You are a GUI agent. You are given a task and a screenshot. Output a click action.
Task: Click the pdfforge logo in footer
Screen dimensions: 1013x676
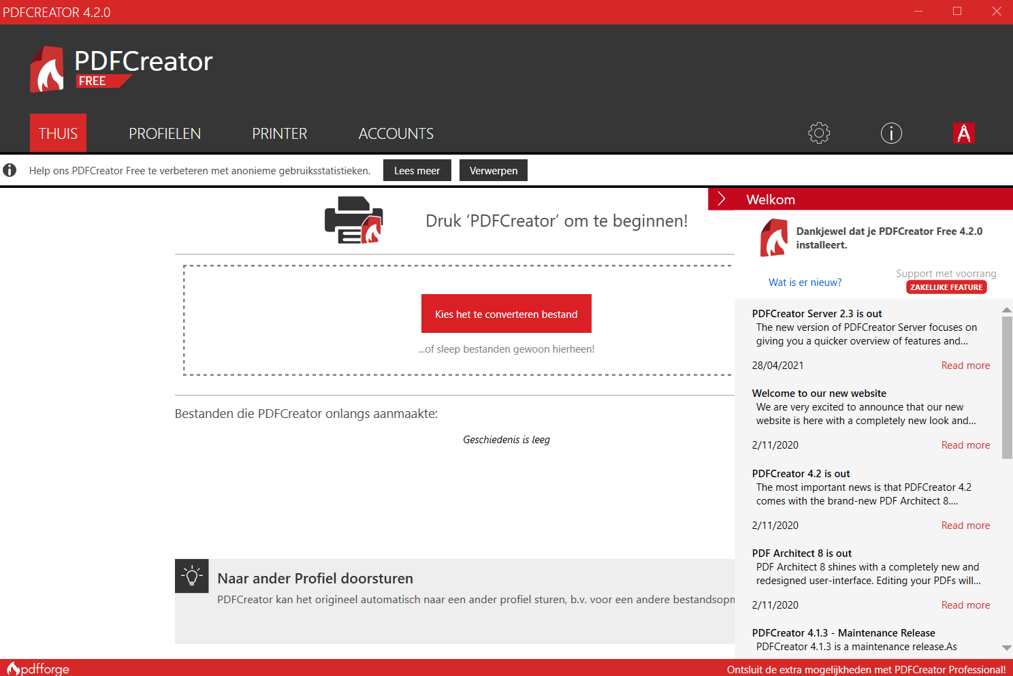click(38, 669)
